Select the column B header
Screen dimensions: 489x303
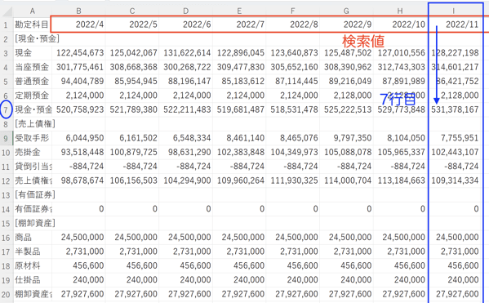pos(78,11)
